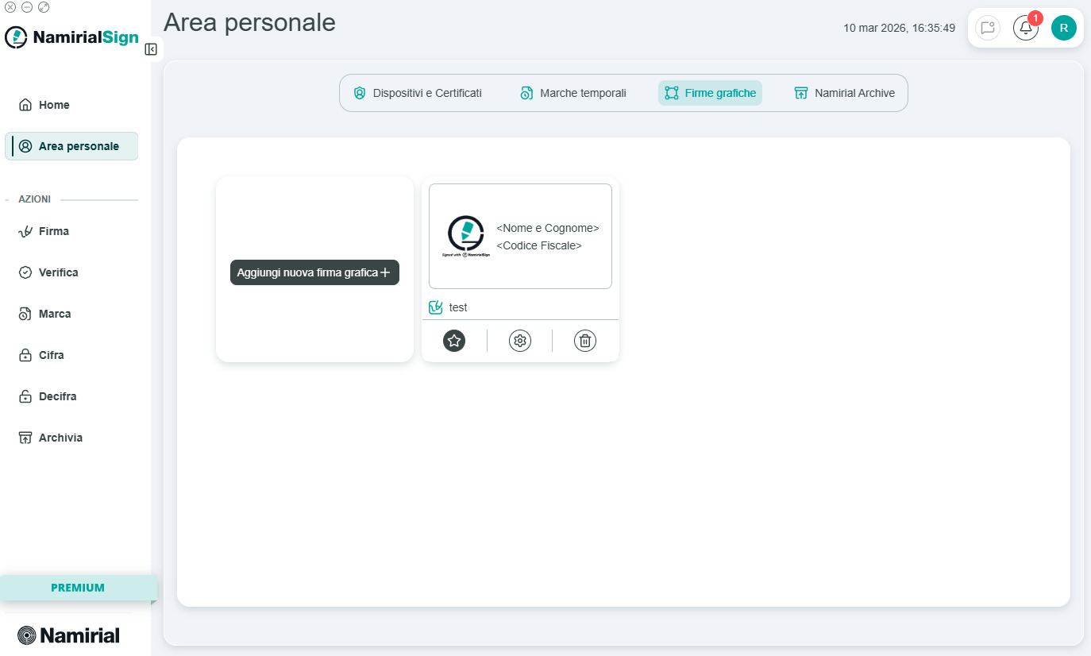The image size is (1091, 656).
Task: Click the test signature preview thumbnail
Action: tap(520, 237)
